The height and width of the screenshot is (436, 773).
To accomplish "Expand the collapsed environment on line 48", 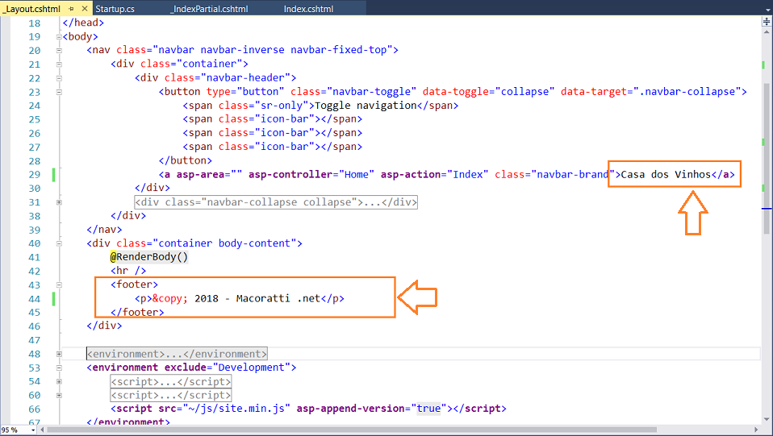I will 59,354.
